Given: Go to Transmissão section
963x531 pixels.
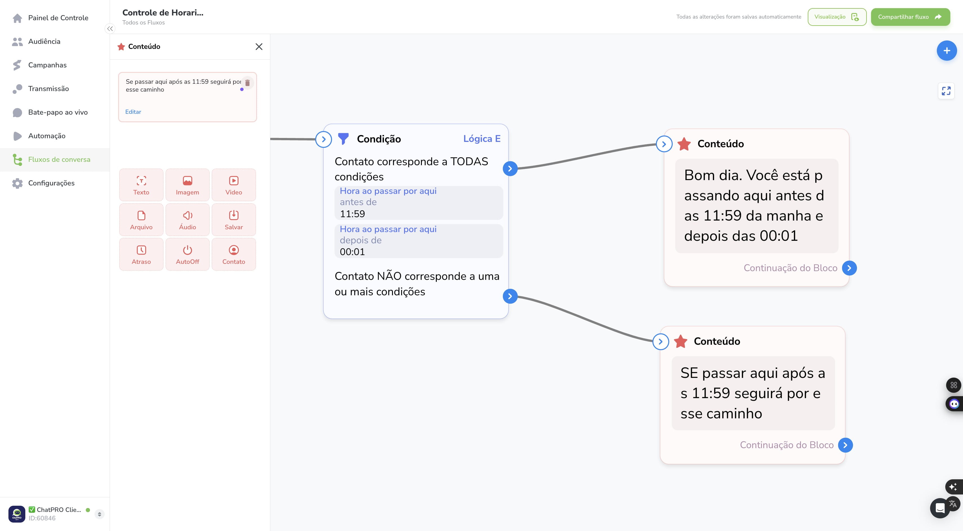Looking at the screenshot, I should pyautogui.click(x=55, y=88).
